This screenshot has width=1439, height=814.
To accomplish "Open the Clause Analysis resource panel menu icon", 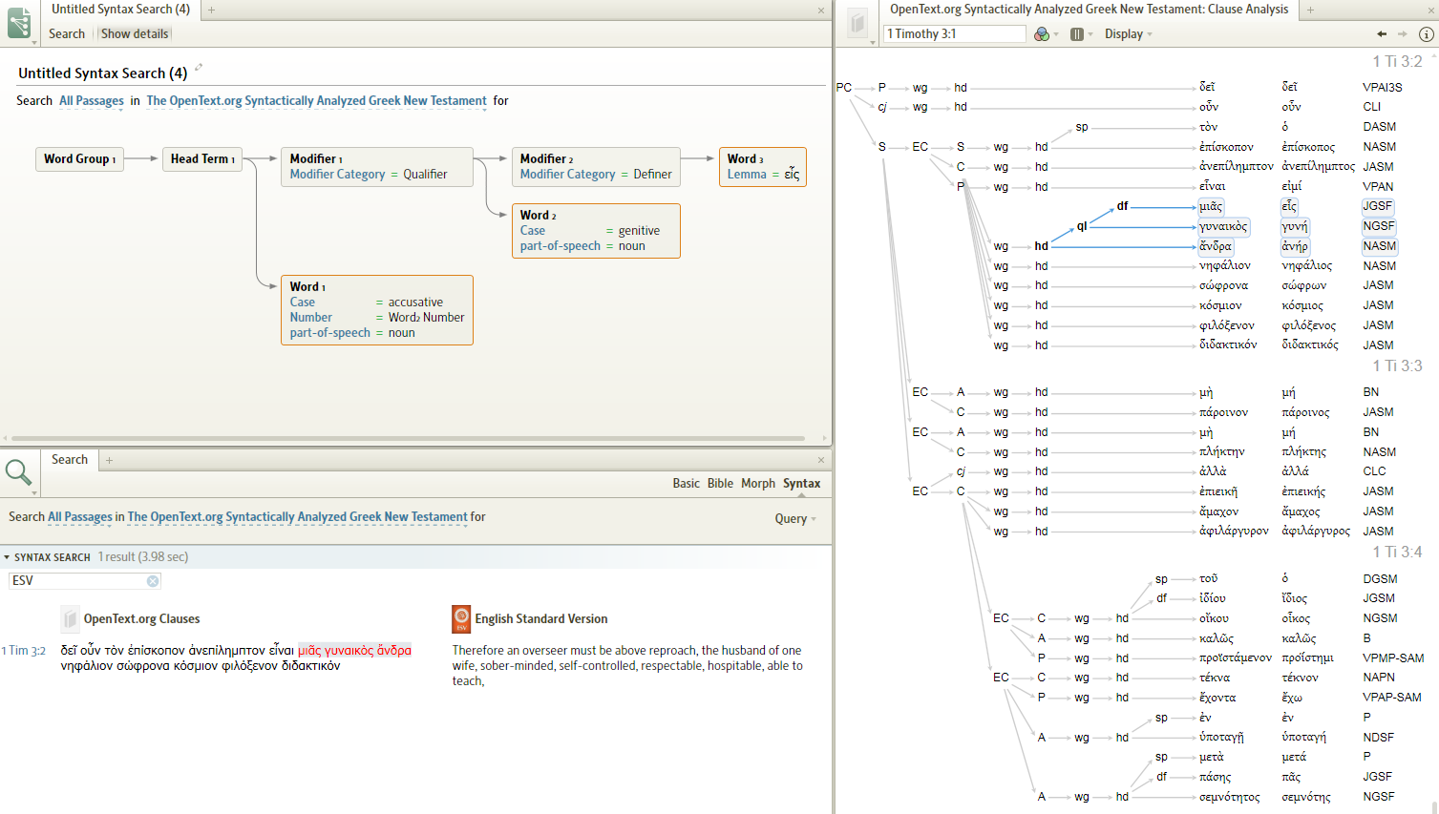I will 857,23.
